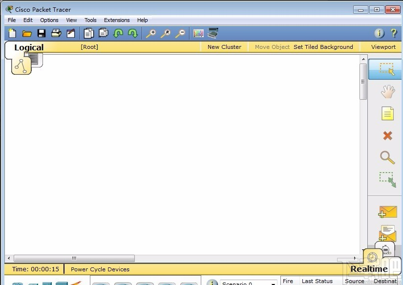The width and height of the screenshot is (403, 285).
Task: Click the workspace scroll up arrow
Action: pos(363,59)
